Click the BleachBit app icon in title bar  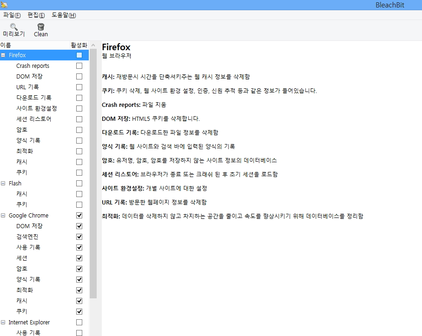pyautogui.click(x=4, y=5)
